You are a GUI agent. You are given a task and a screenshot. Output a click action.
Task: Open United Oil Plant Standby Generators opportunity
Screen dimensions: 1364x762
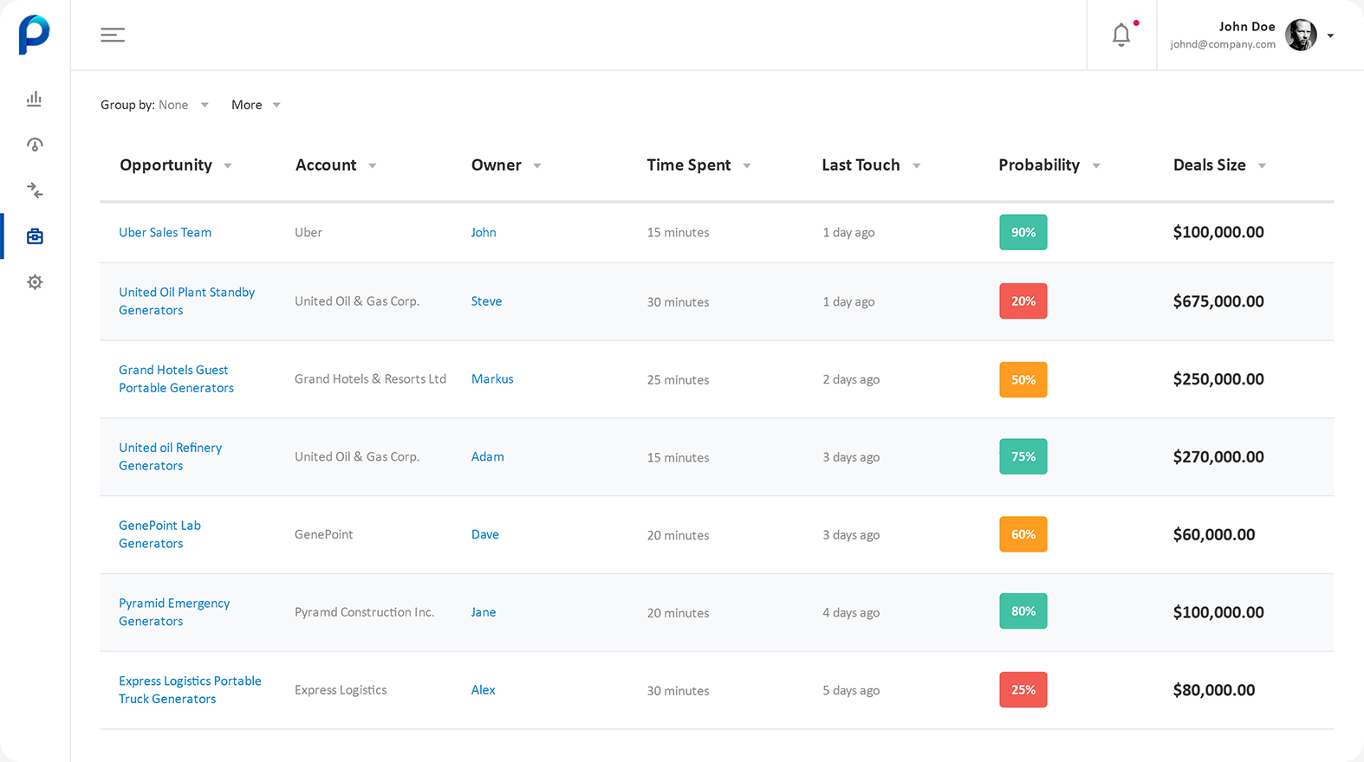point(186,301)
